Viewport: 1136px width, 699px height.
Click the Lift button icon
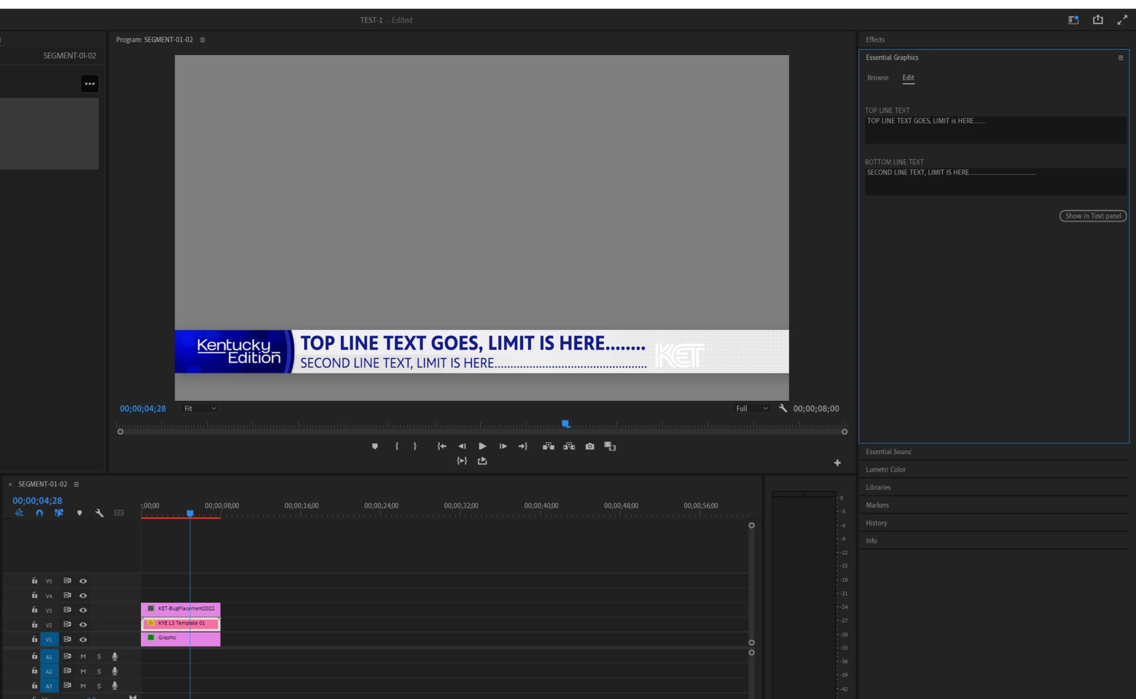(x=548, y=446)
